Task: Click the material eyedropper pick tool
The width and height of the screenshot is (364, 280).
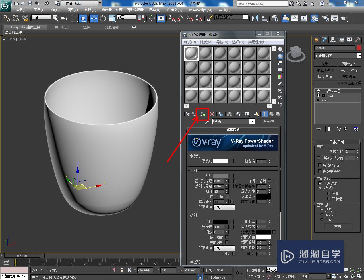Action: (207, 122)
